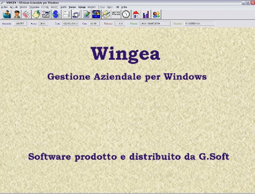Viewport: 255px width, 194px height.
Task: Click the yellow note with money icon
Action: 36,14
